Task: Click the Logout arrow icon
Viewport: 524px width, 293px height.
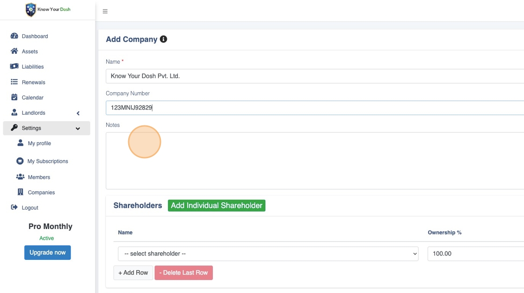Action: pos(14,207)
